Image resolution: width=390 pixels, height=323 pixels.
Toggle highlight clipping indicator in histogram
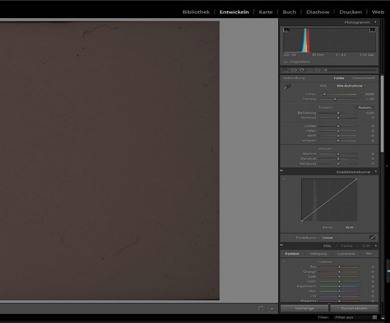point(372,30)
